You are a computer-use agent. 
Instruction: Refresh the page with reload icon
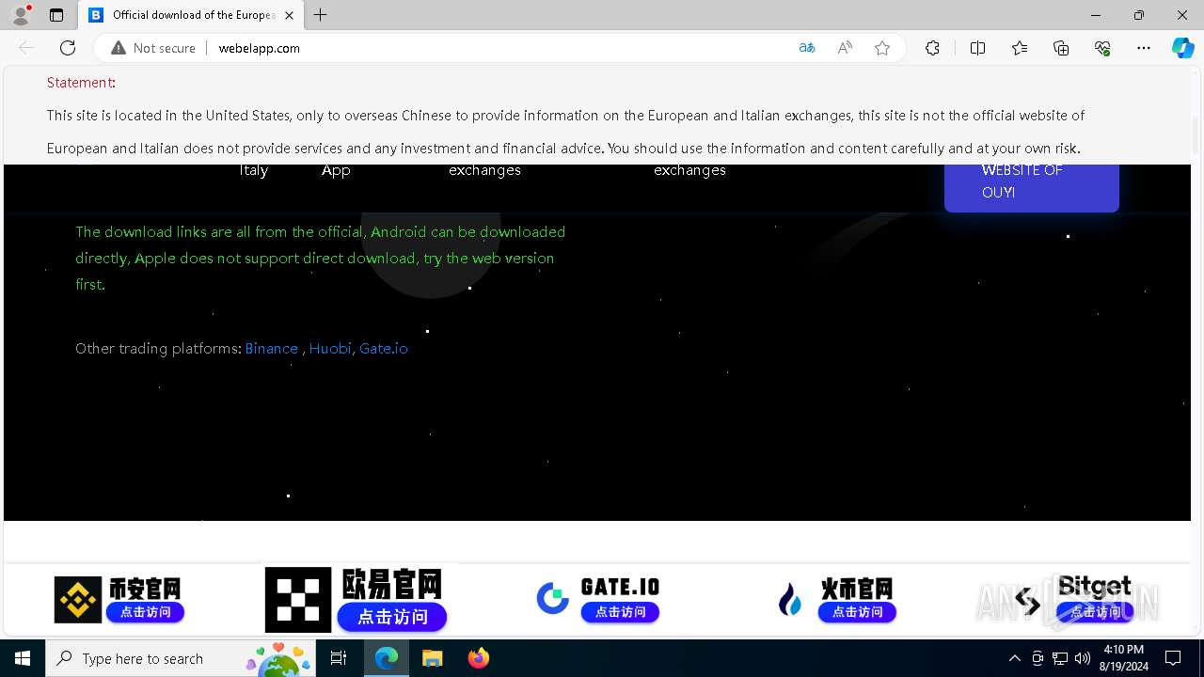tap(68, 48)
